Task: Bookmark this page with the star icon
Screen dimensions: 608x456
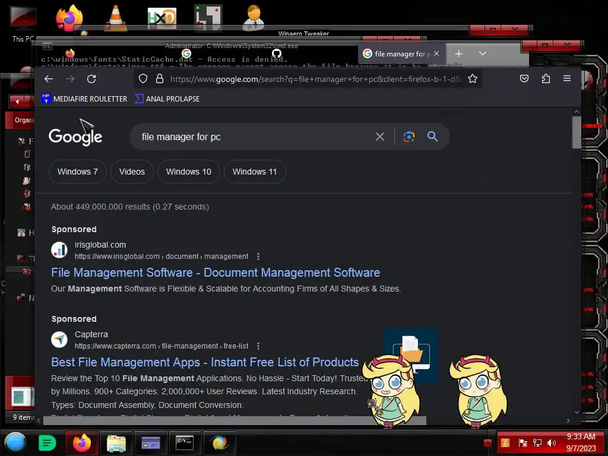Action: click(x=472, y=79)
